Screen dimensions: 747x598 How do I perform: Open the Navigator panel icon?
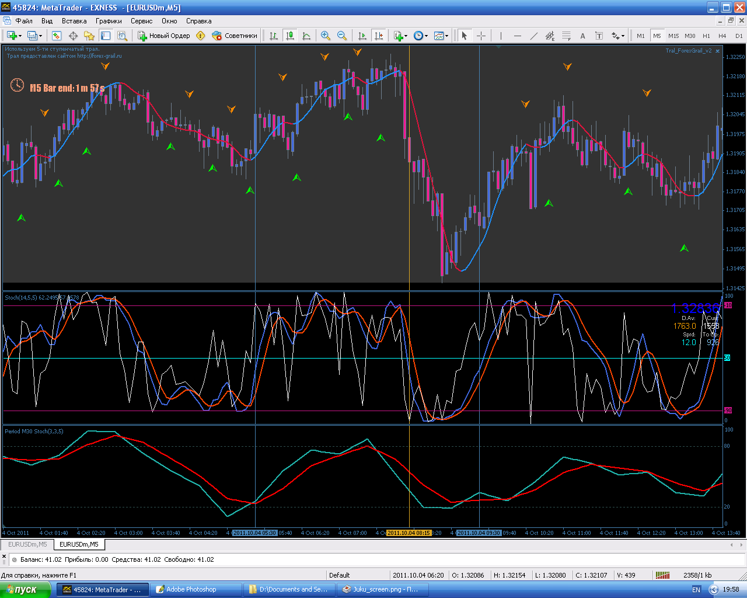point(89,36)
